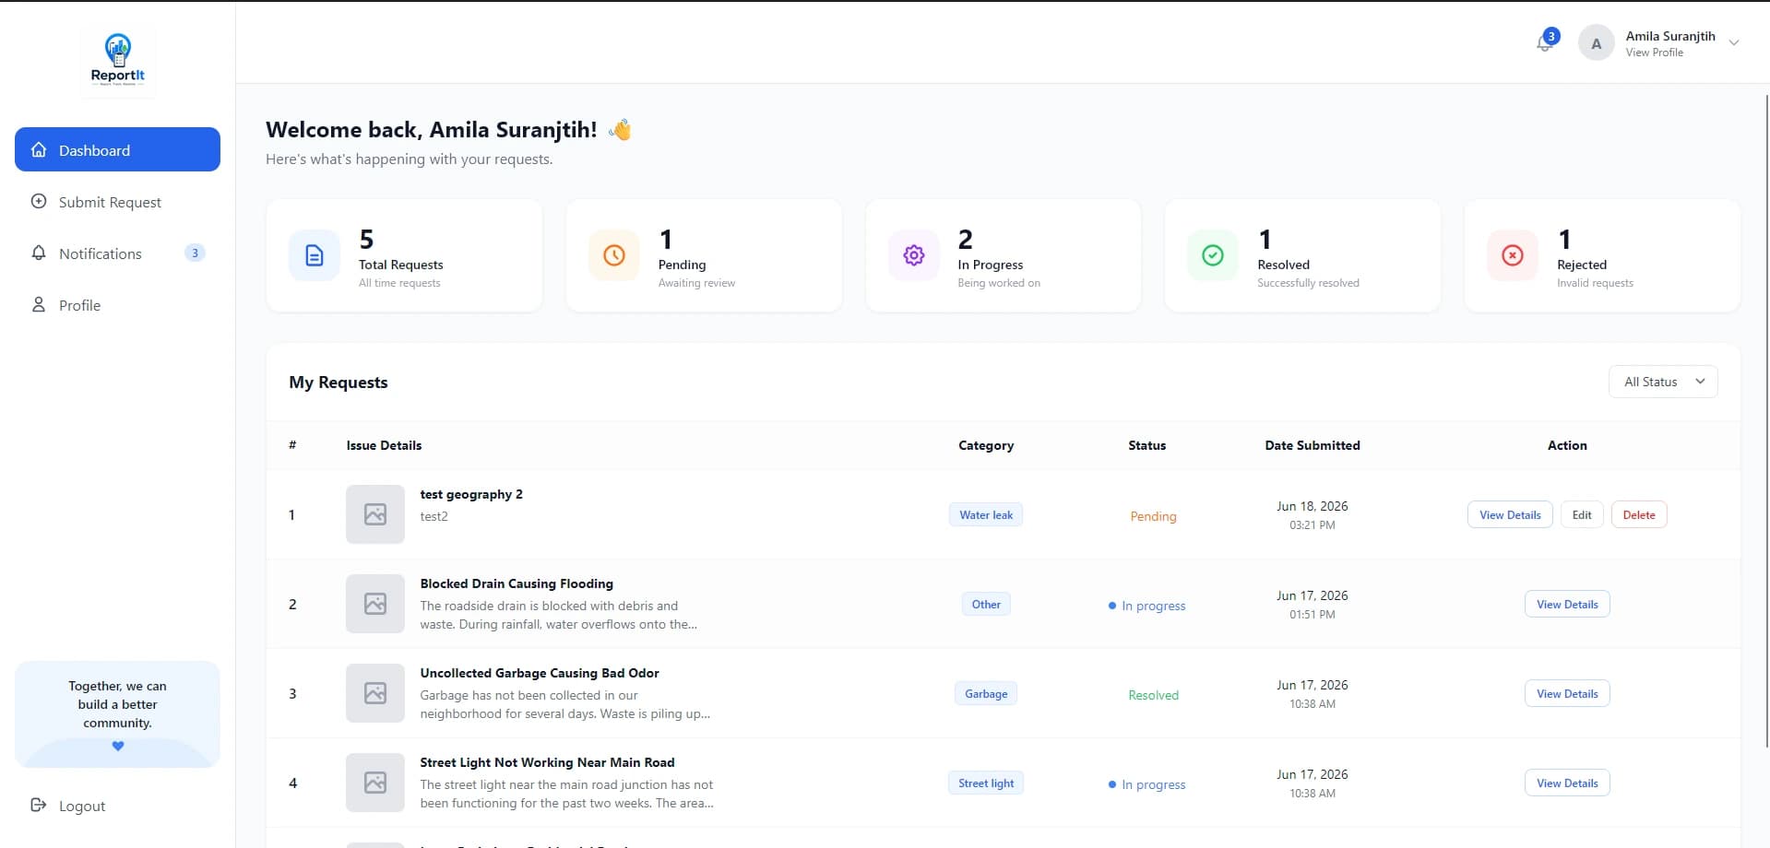This screenshot has height=848, width=1770.
Task: Open the Submit Request page
Action: pos(117,202)
